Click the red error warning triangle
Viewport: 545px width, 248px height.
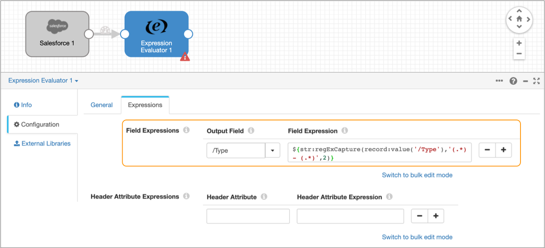click(185, 57)
